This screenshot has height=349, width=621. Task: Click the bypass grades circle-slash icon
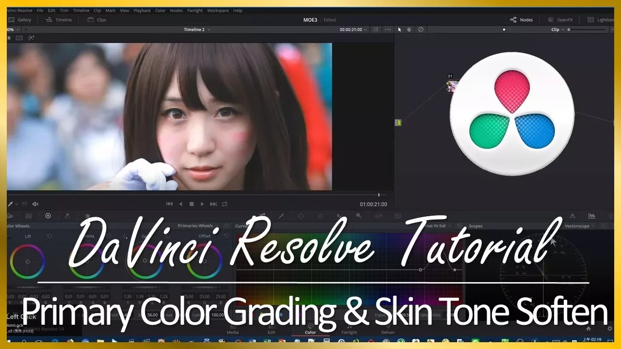pos(421,30)
